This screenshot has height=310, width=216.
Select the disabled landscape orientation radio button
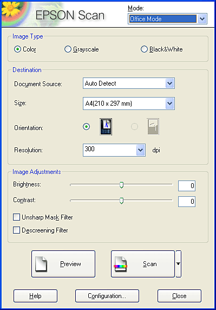coord(134,126)
